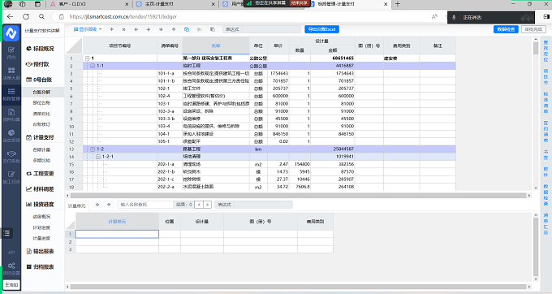Click the delete row X icon

pos(123,29)
